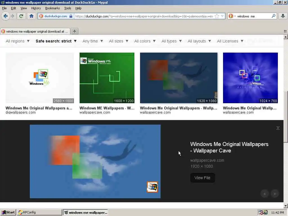Expand the All layouts filter
Screen dimensions: 288x216
pyautogui.click(x=199, y=41)
